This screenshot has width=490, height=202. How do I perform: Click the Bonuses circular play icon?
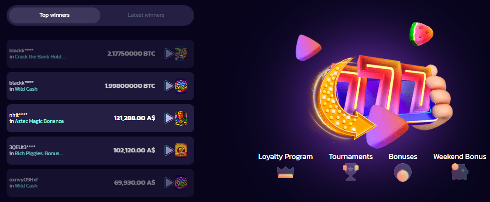[403, 173]
